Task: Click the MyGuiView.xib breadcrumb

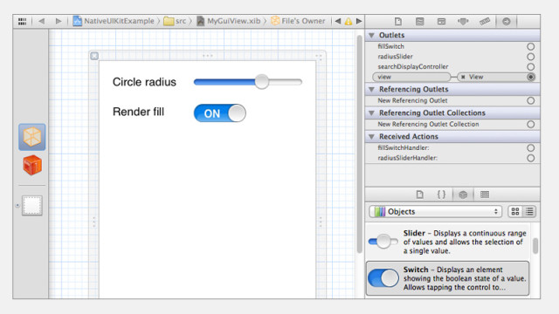Action: 229,21
